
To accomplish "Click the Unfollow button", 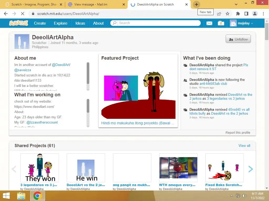I will 238,39.
